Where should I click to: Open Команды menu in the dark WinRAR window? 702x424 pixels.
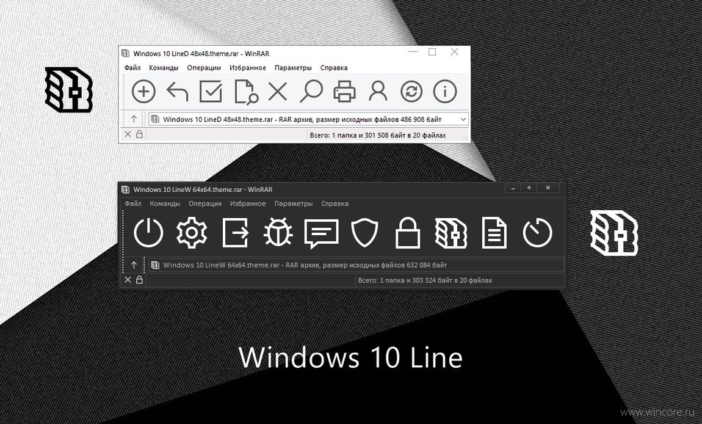(x=165, y=203)
